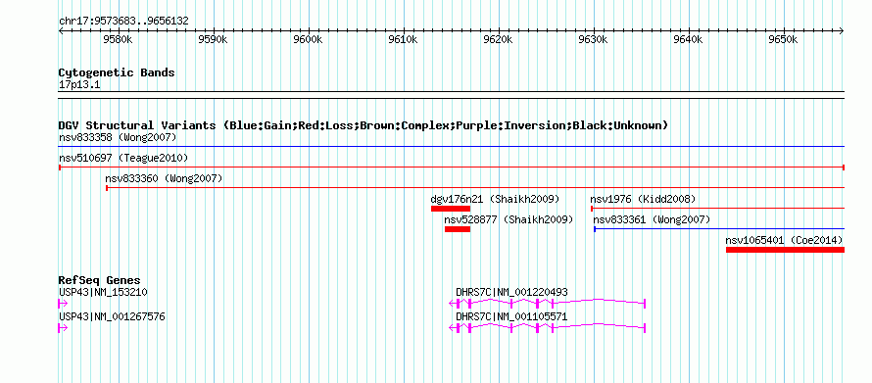Viewport: 872px width, 383px height.
Task: Select the nsv510697 (Teague2010) red loss line
Action: coord(452,168)
